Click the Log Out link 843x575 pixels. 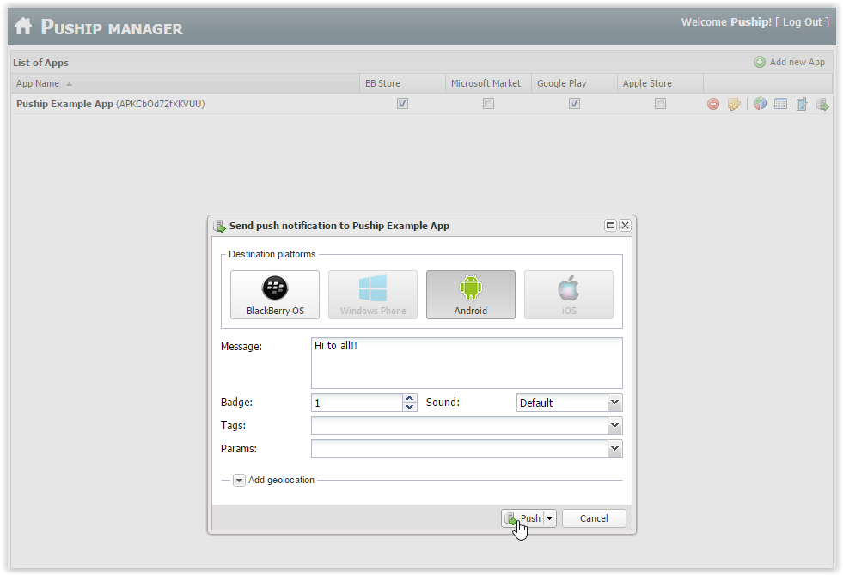click(x=802, y=22)
